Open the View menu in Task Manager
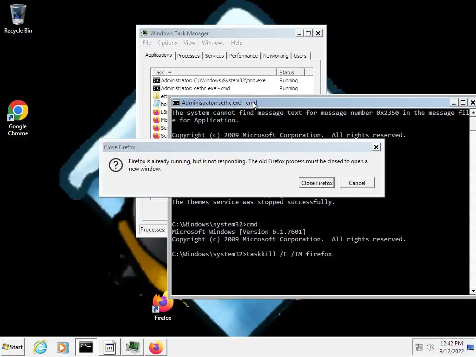 click(x=189, y=43)
